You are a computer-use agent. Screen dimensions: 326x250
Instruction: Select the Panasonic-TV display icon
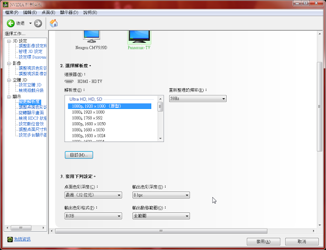click(139, 37)
